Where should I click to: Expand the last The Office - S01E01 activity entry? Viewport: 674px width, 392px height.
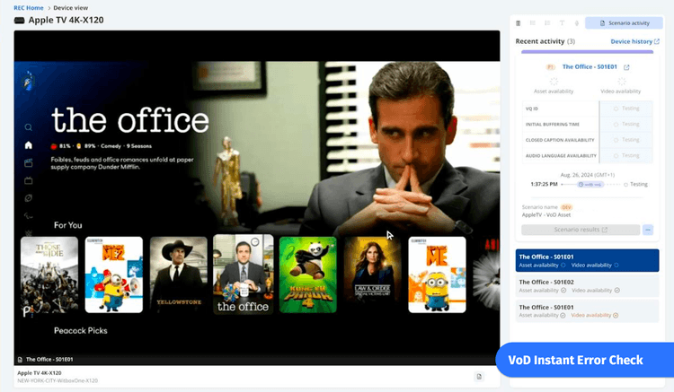[587, 310]
